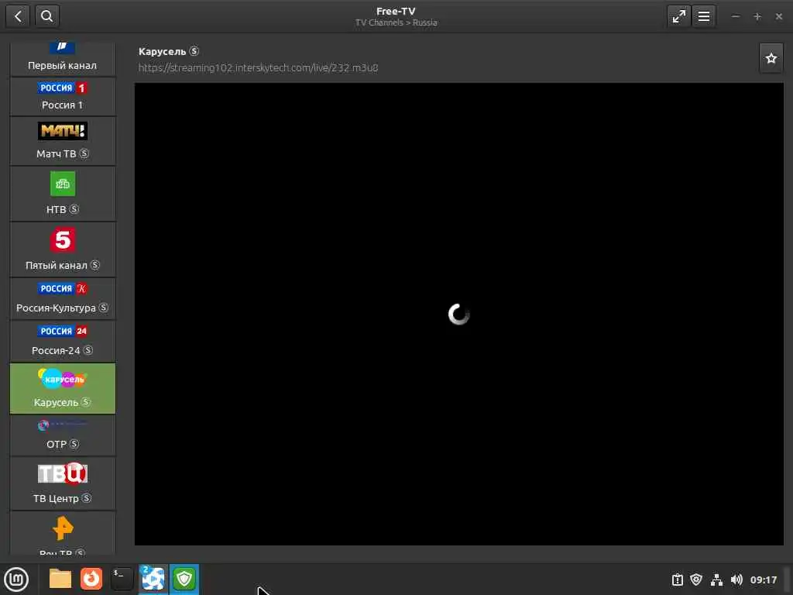Click the Россия-Культура logo
The image size is (793, 595).
(63, 288)
